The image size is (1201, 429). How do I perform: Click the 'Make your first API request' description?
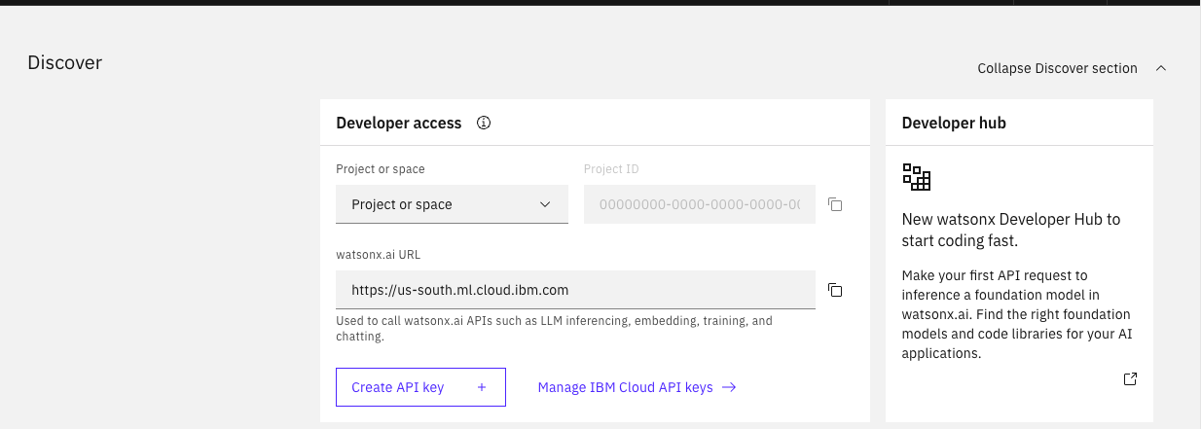click(x=1017, y=314)
